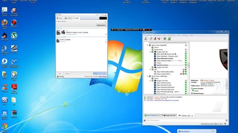238x133 pixels.
Task: Click the Gioca button at ESL Wire bottom
Action: pyautogui.click(x=100, y=74)
